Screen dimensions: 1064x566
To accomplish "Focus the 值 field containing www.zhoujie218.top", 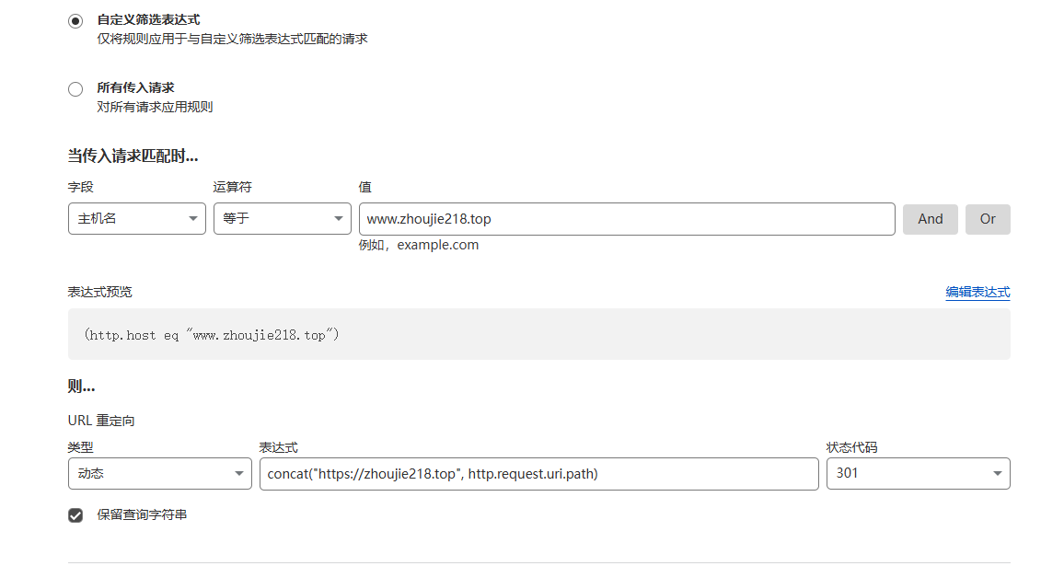I will pos(626,219).
